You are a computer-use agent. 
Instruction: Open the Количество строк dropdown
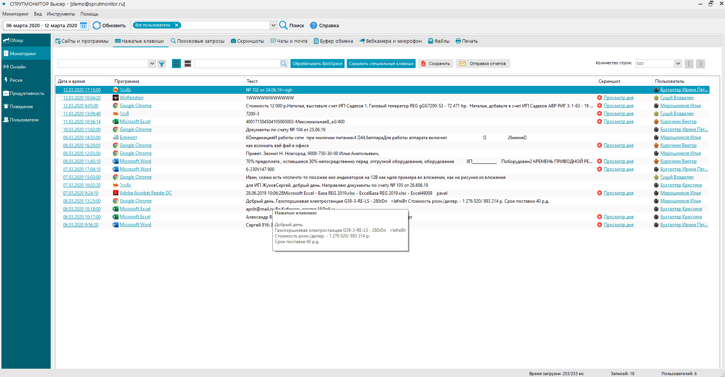pyautogui.click(x=678, y=64)
